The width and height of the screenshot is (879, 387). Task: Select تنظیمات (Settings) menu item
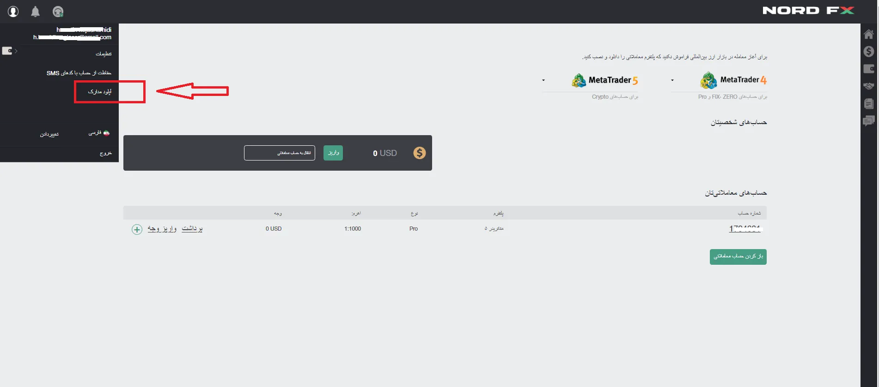(x=103, y=54)
